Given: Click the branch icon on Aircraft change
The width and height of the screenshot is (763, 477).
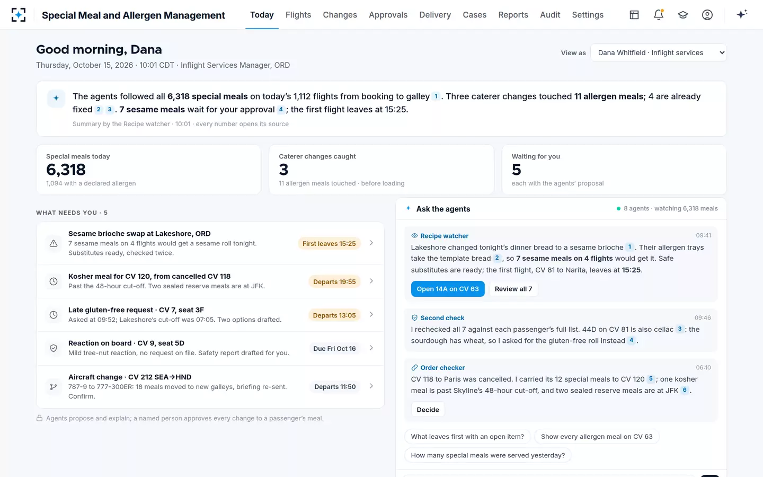Looking at the screenshot, I should (54, 387).
